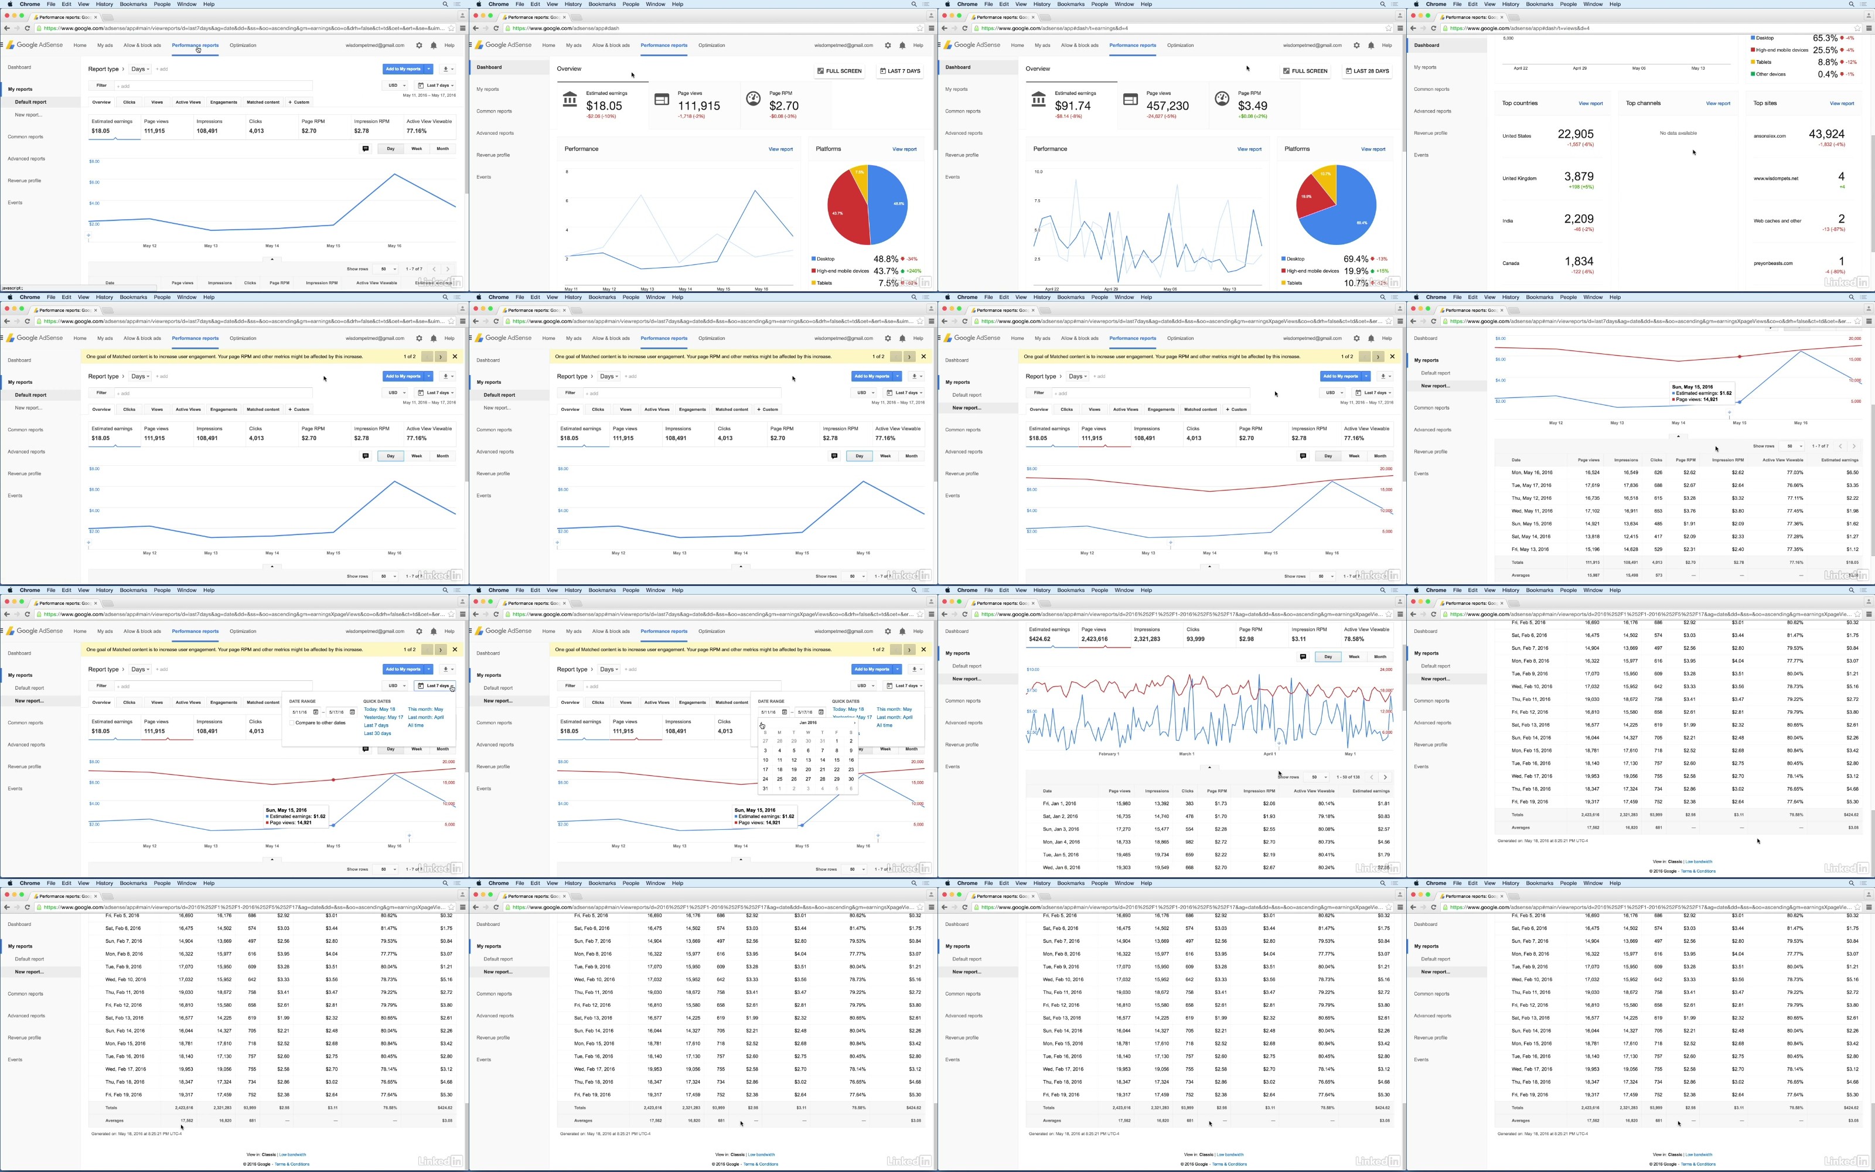Click download report icon in the Compare checkbox window
This screenshot has height=1172, width=1875.
point(446,669)
